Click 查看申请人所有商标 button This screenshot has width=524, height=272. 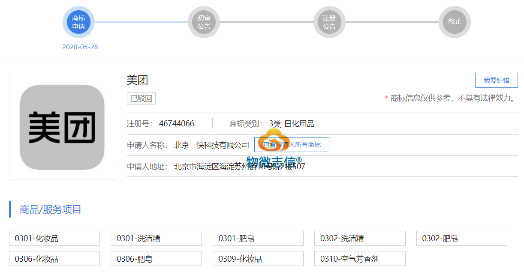click(x=292, y=145)
